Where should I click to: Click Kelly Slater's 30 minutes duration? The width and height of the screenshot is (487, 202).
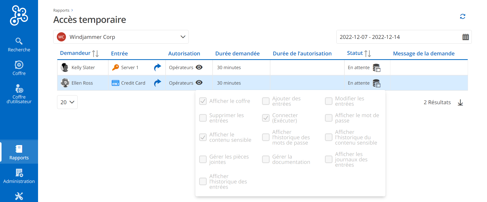click(x=229, y=68)
